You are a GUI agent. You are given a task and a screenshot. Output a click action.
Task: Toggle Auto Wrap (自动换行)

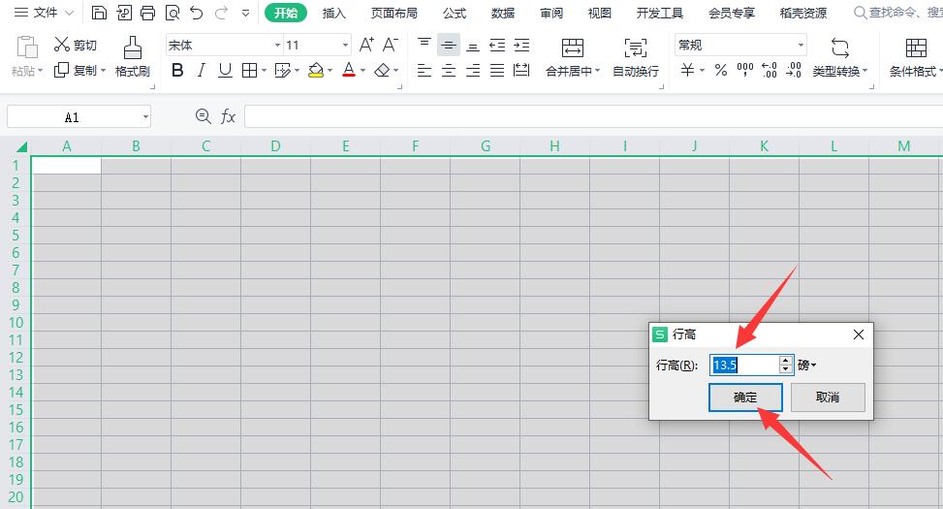coord(636,58)
